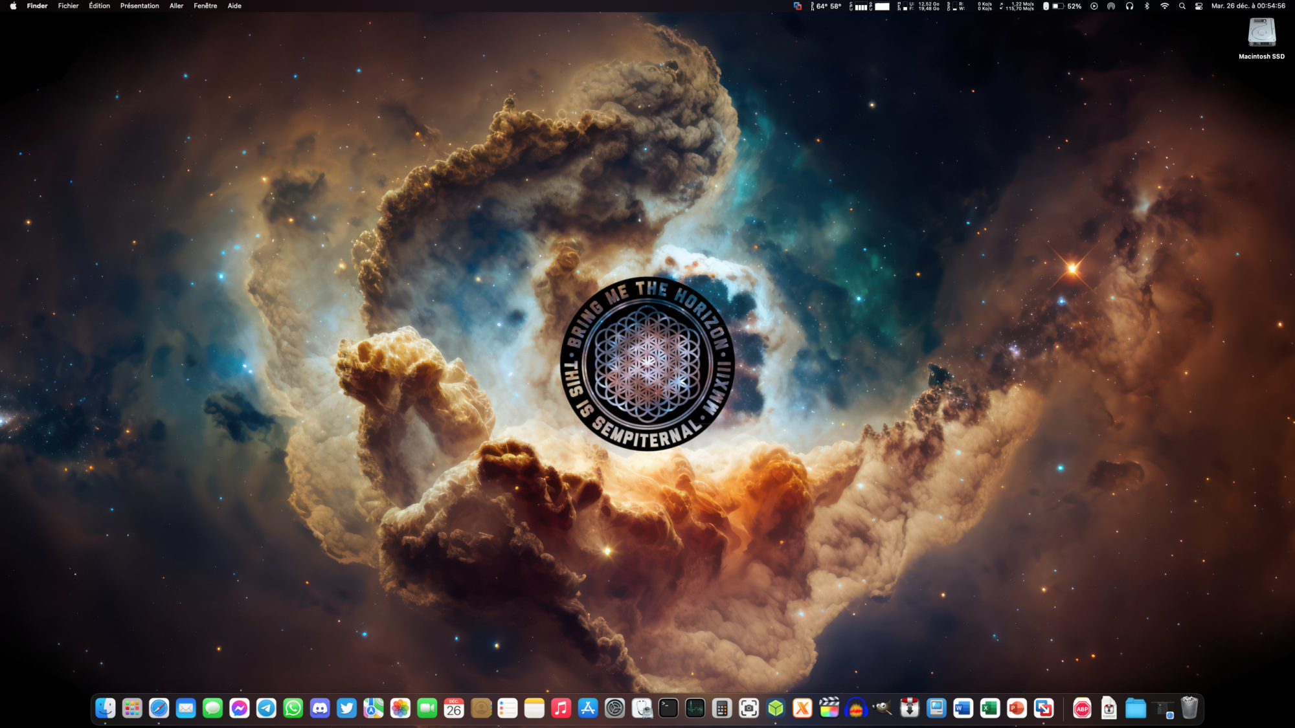Image resolution: width=1295 pixels, height=728 pixels.
Task: Expand the battery 52% status menu
Action: (1067, 6)
